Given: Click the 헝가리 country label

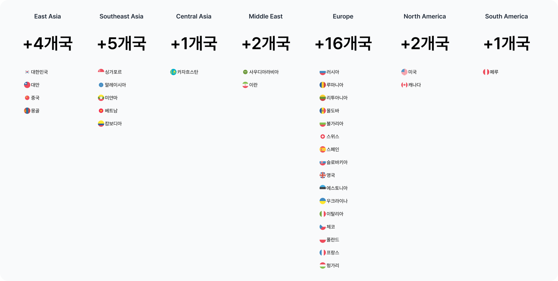Looking at the screenshot, I should point(333,266).
